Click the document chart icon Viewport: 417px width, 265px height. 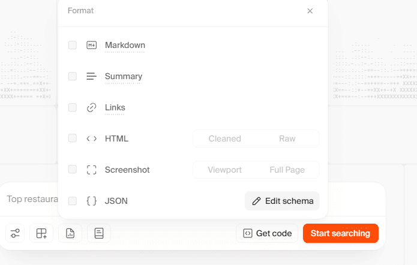click(x=70, y=233)
